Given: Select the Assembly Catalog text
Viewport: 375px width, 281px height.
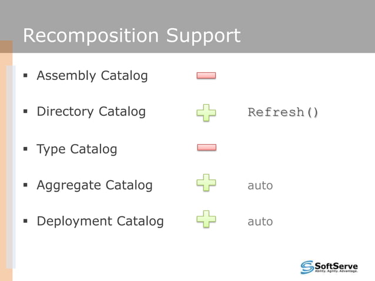Looking at the screenshot, I should pyautogui.click(x=92, y=76).
